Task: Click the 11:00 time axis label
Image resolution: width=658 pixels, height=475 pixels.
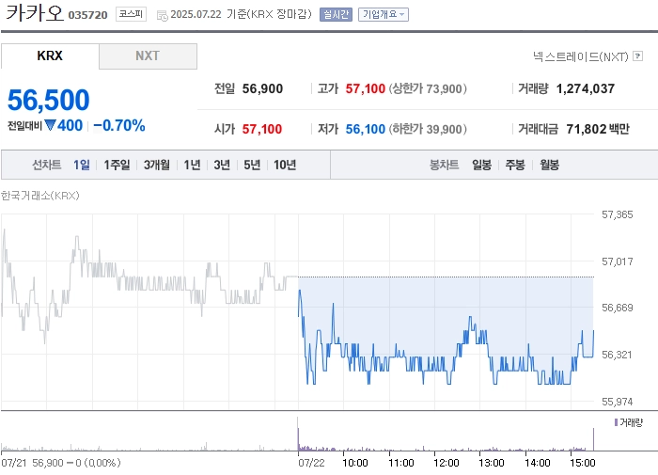Action: pyautogui.click(x=401, y=463)
